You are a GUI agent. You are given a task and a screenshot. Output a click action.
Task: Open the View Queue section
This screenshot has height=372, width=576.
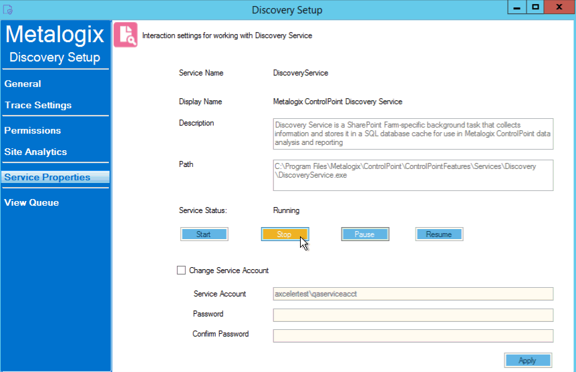coord(31,203)
